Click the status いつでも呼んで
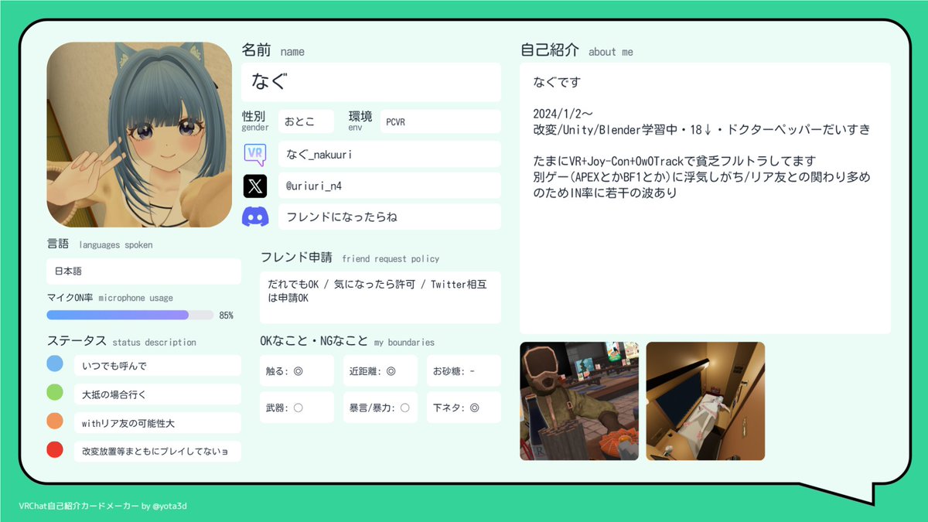Image resolution: width=928 pixels, height=522 pixels. (158, 366)
